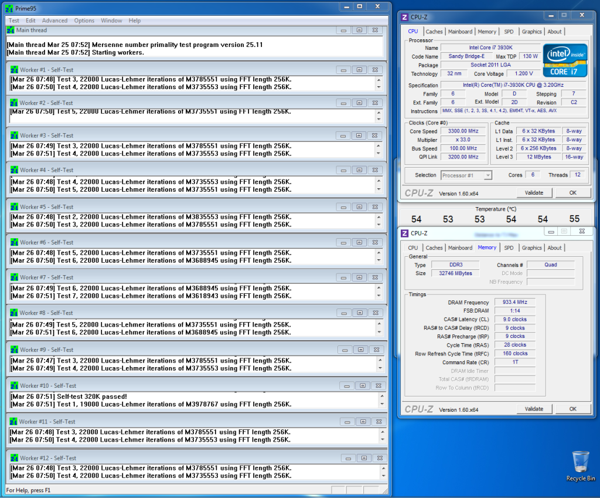Click the Worker #5 Self-Test window icon
The height and width of the screenshot is (498, 600).
click(14, 207)
